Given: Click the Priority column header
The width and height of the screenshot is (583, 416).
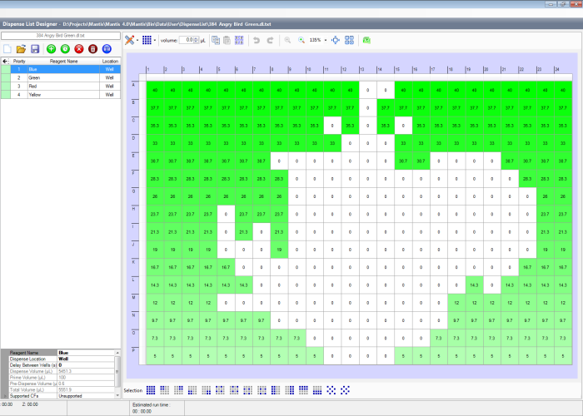Looking at the screenshot, I should tap(18, 61).
